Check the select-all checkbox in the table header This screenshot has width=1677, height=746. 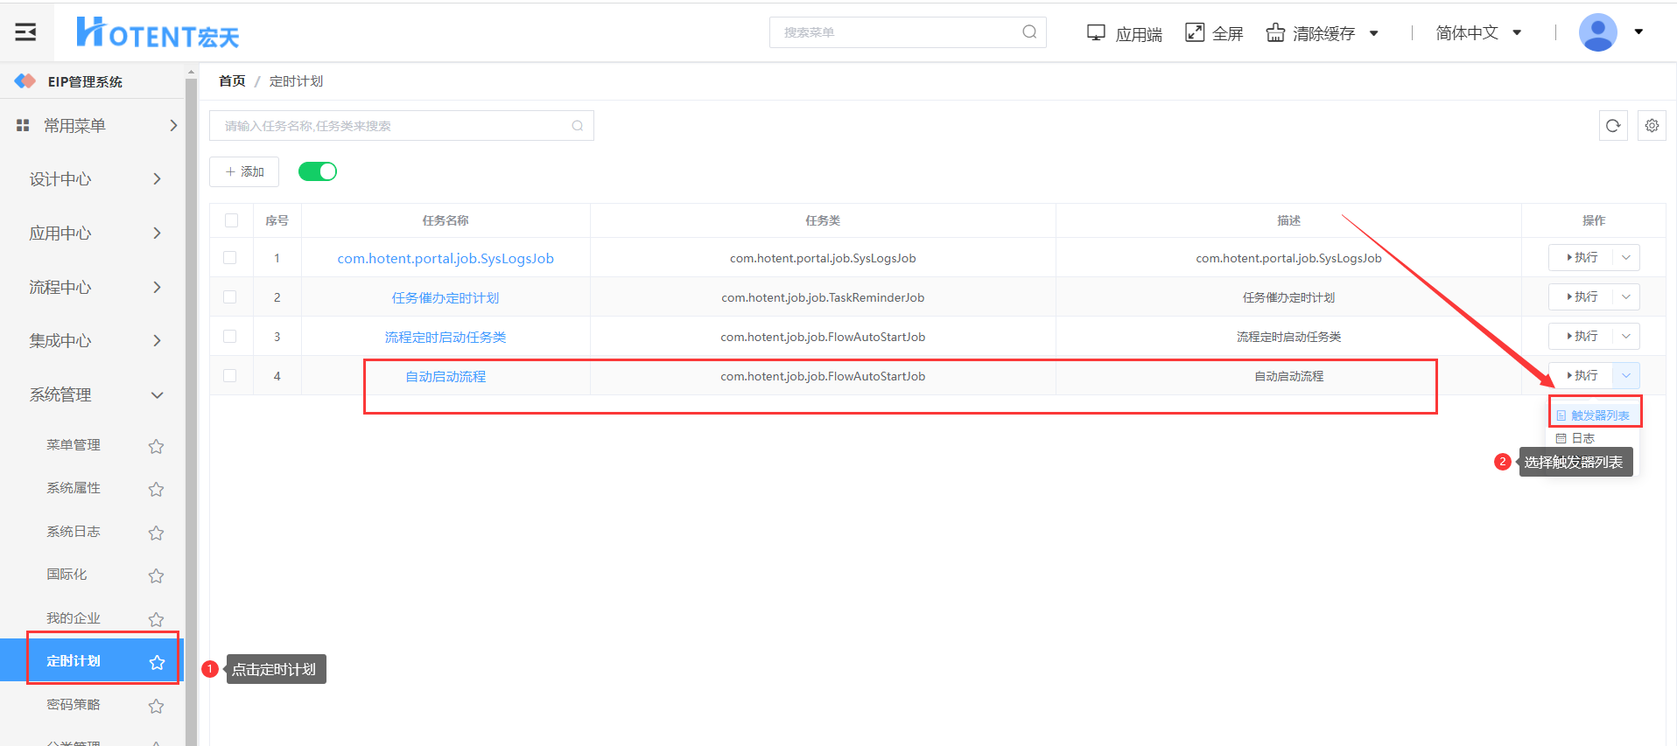coord(231,220)
